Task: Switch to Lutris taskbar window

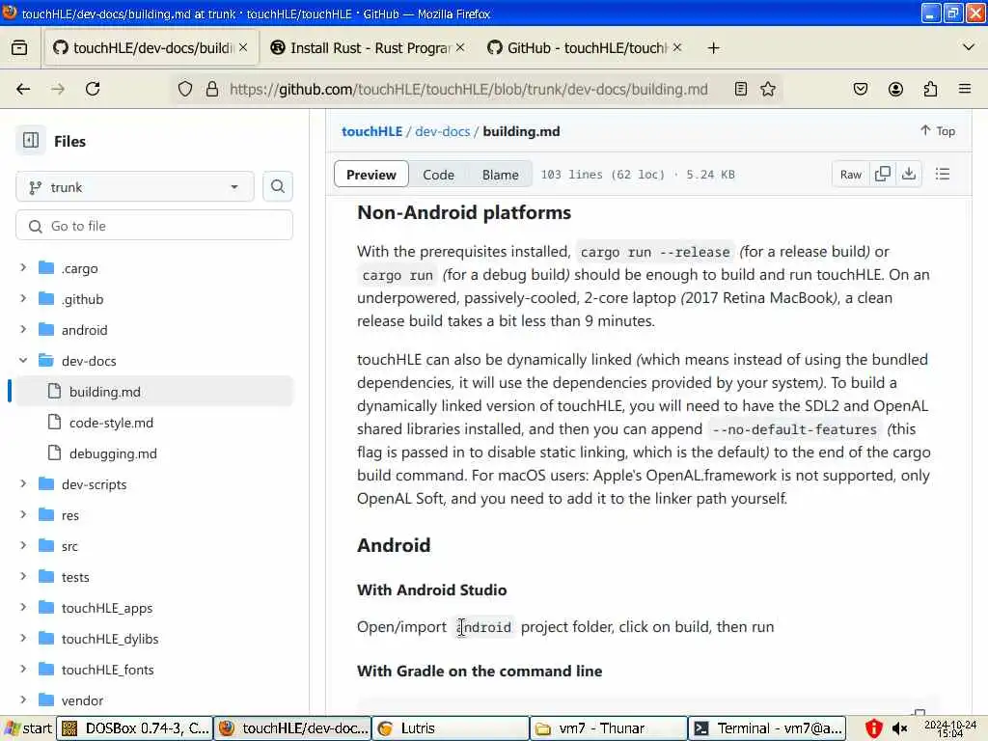Action: click(450, 728)
